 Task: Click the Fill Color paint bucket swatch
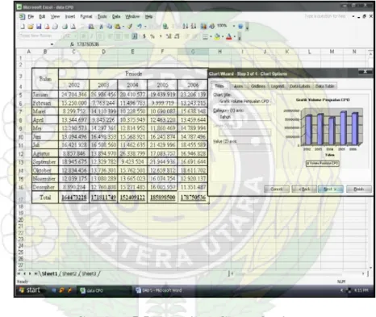click(x=217, y=36)
